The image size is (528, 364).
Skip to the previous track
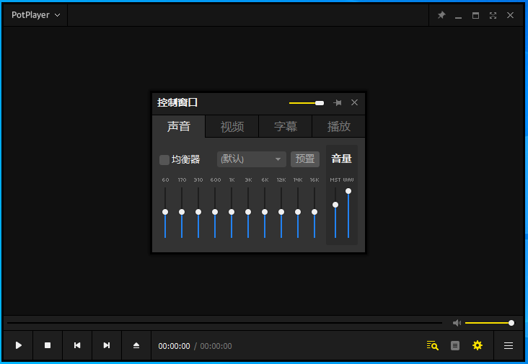[77, 345]
